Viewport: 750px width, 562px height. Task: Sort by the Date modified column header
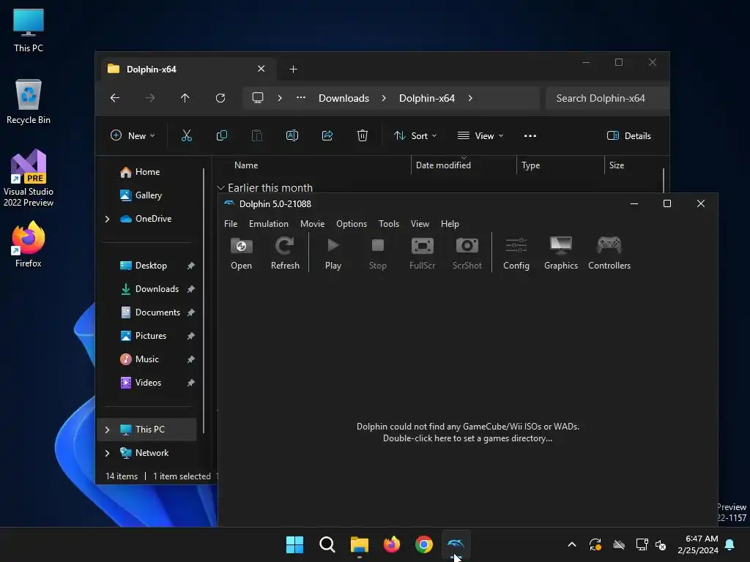(x=443, y=165)
